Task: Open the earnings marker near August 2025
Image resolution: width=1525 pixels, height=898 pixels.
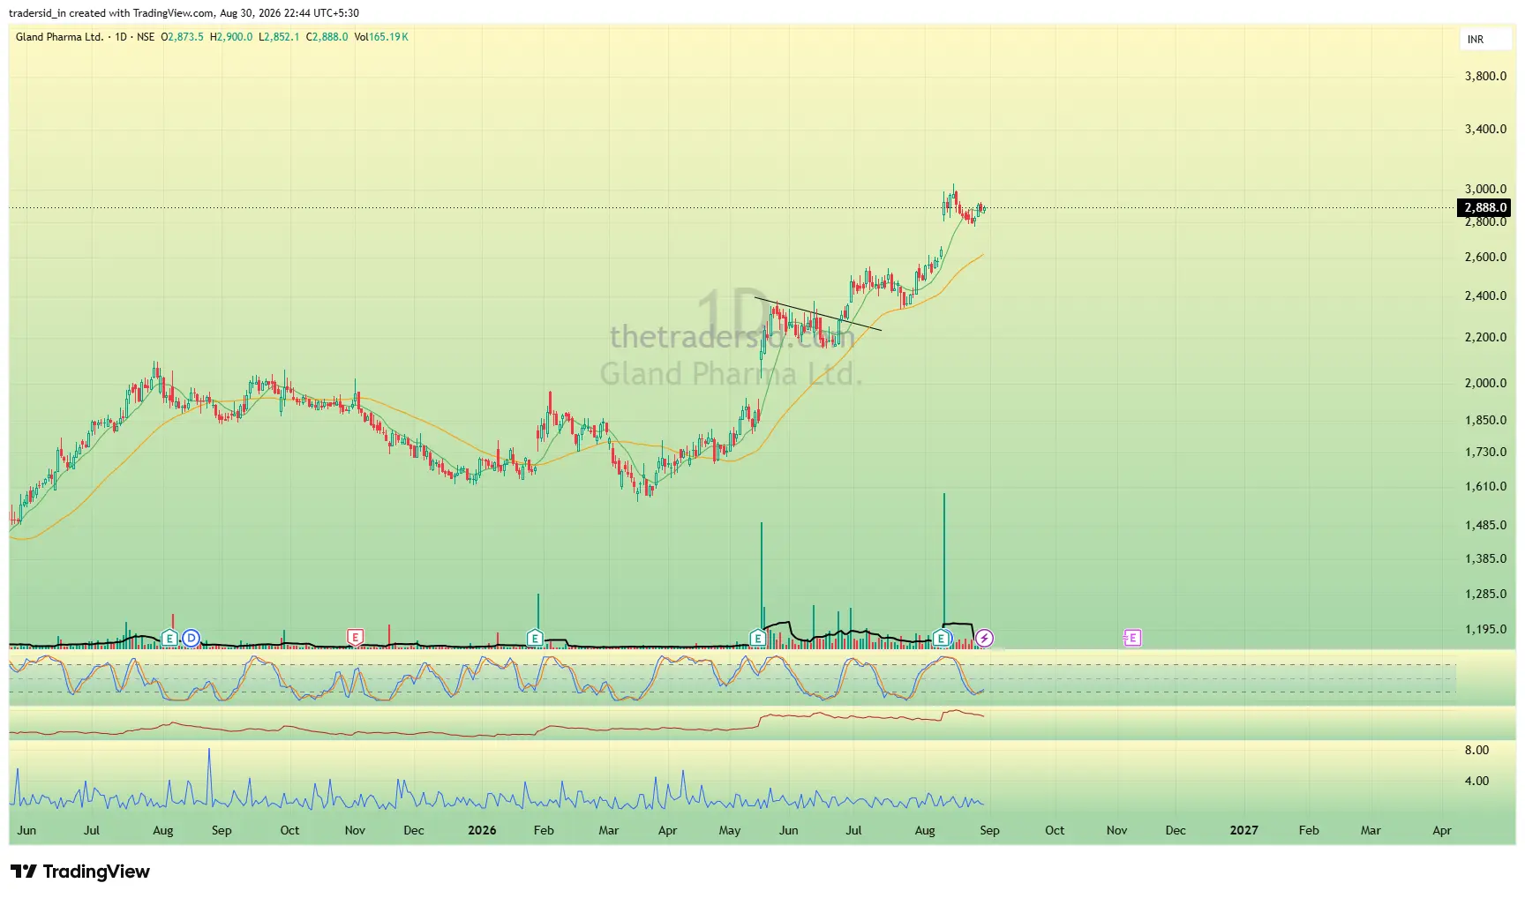Action: click(169, 638)
